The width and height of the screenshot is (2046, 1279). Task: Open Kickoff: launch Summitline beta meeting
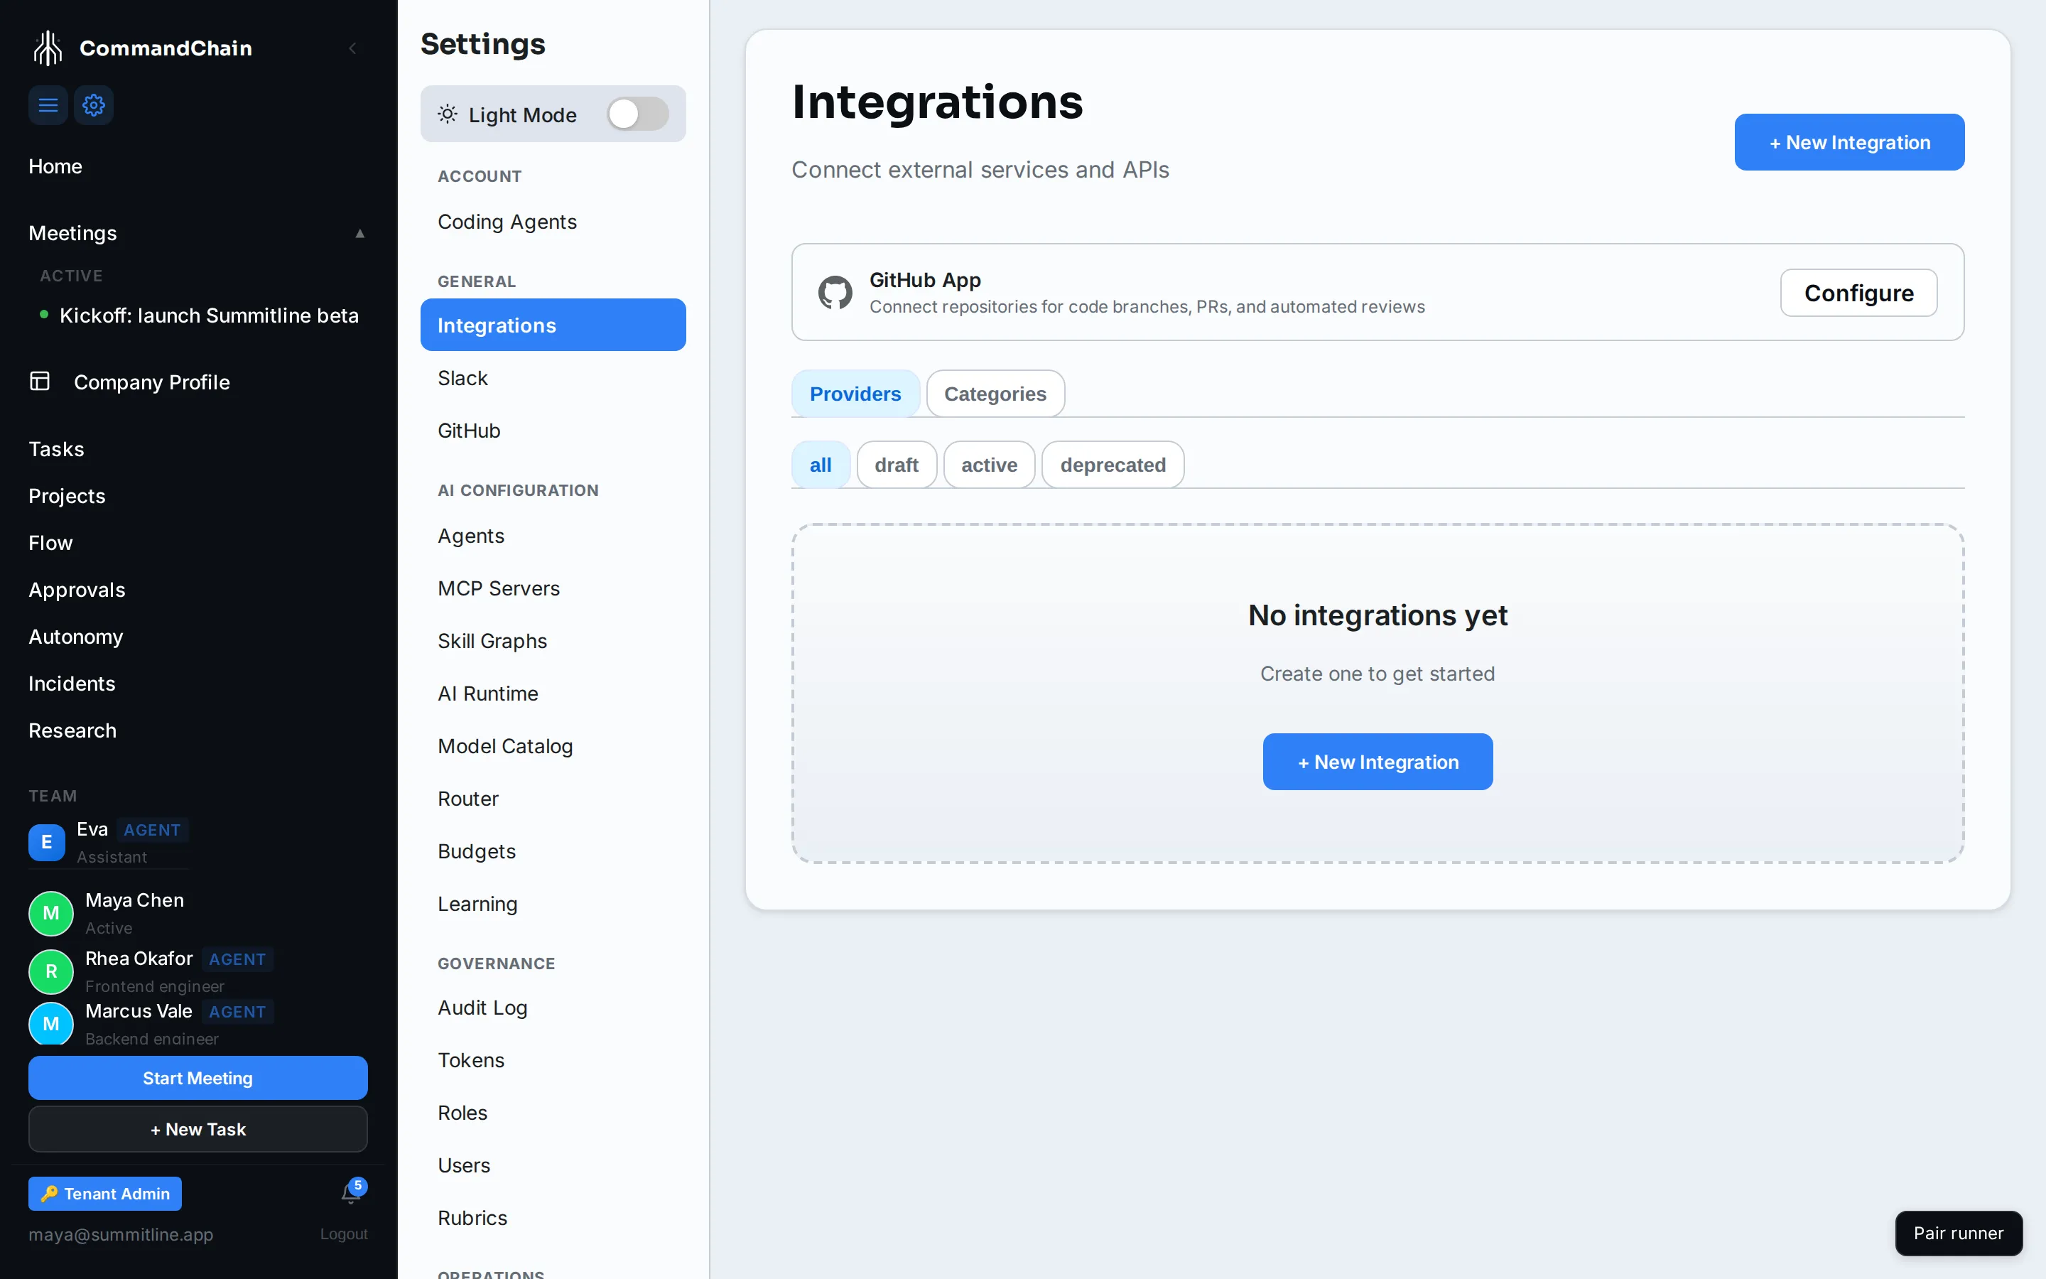[x=209, y=315]
